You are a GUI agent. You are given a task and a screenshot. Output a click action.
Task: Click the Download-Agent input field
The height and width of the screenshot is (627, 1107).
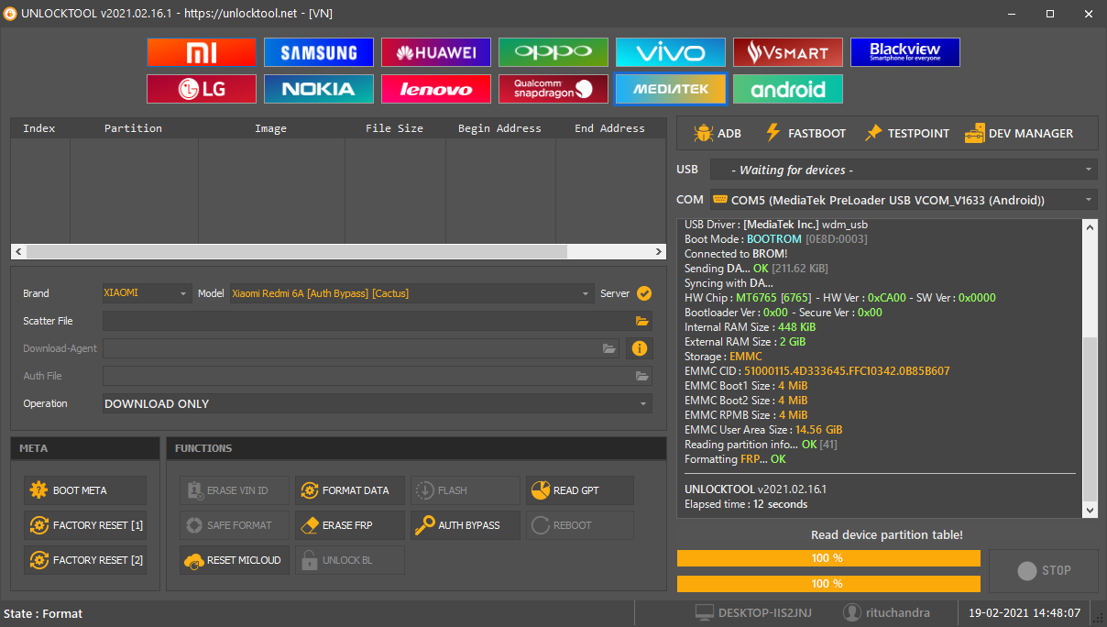tap(352, 348)
